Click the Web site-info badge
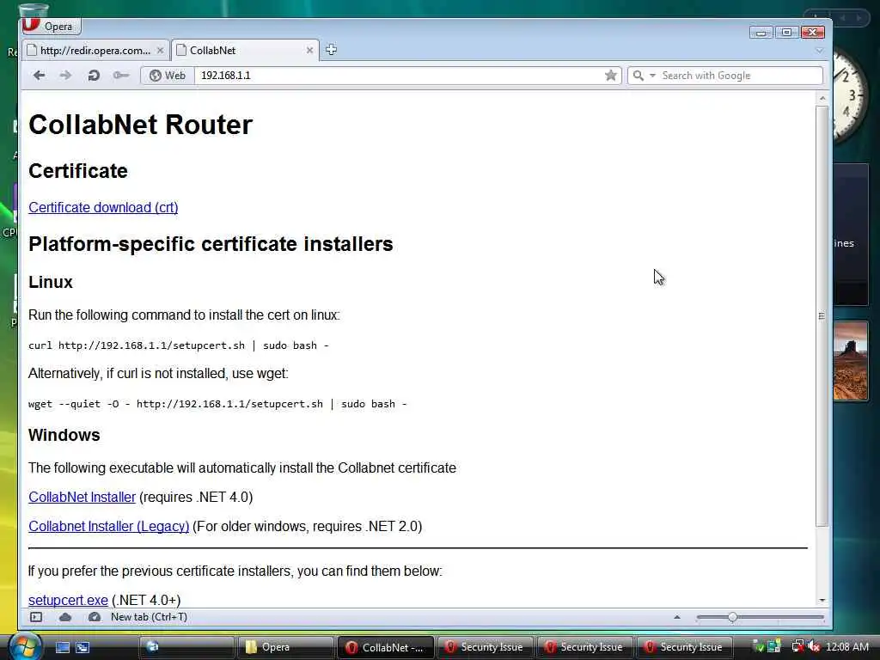 coord(168,76)
